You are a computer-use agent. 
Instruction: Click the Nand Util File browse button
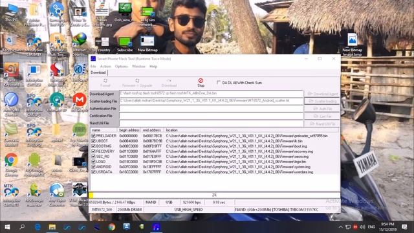click(322, 124)
